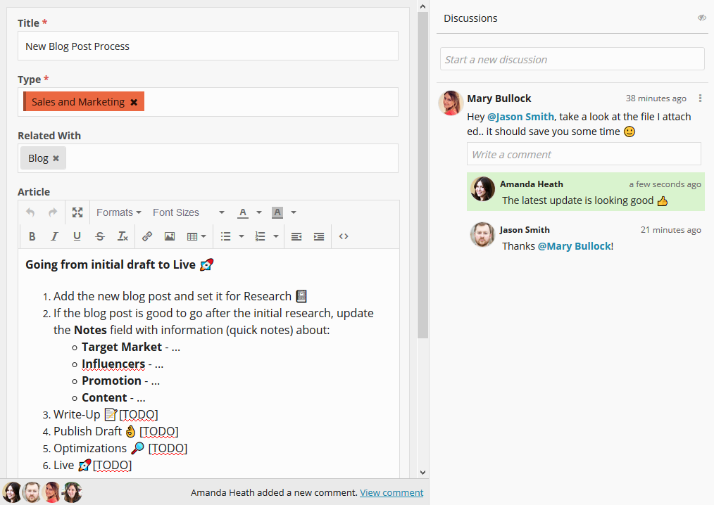The image size is (714, 505).
Task: Open Mary Bullock's comment options menu
Action: tap(699, 98)
